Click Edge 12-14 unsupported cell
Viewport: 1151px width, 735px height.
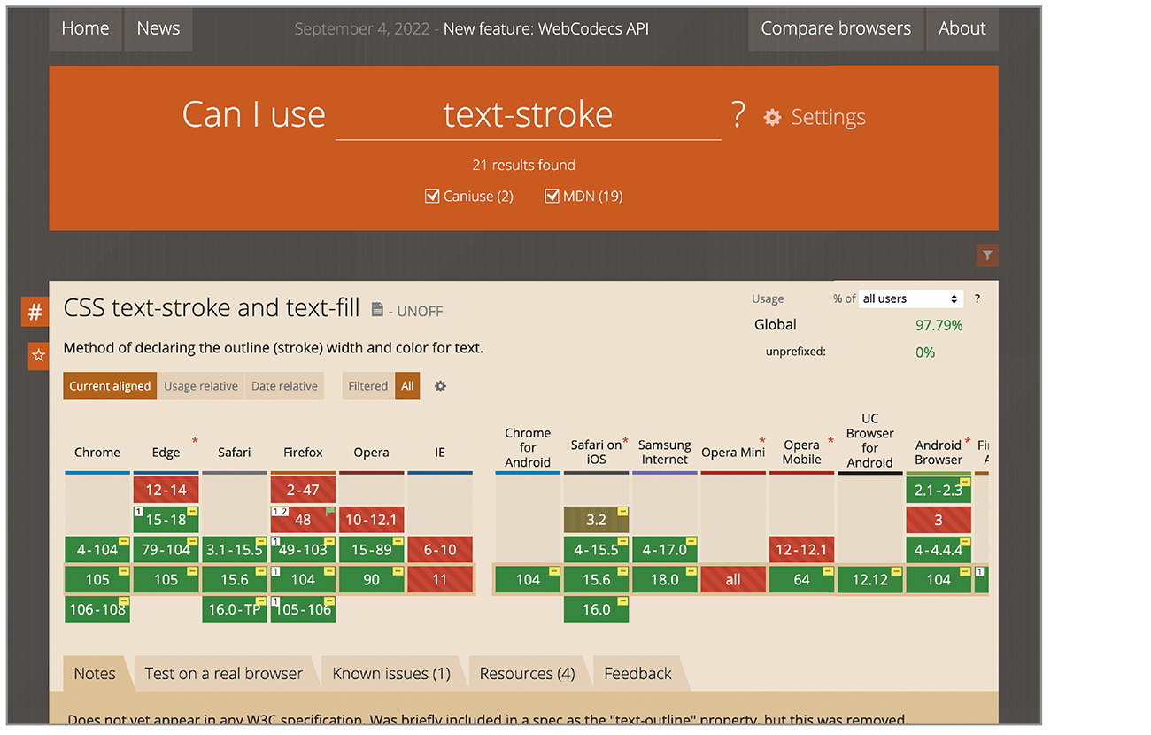tap(166, 490)
